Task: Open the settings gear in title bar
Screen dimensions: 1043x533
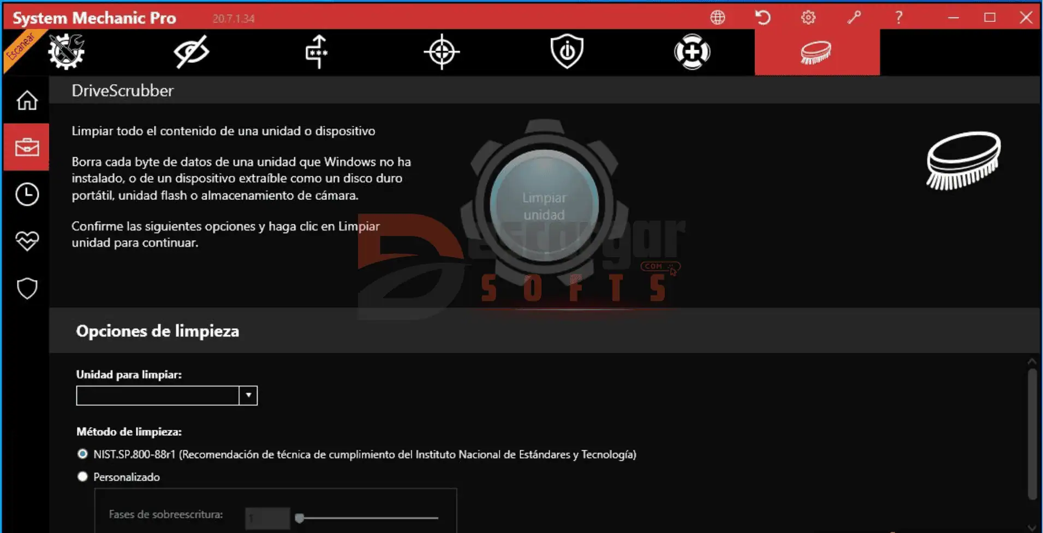Action: (808, 17)
